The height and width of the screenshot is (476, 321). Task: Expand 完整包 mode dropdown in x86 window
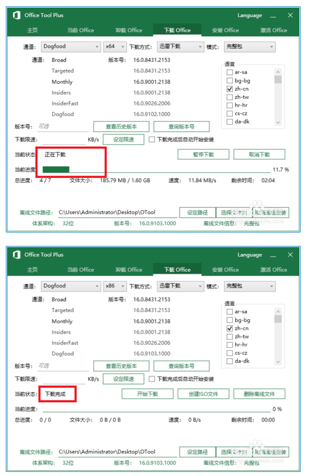250,286
